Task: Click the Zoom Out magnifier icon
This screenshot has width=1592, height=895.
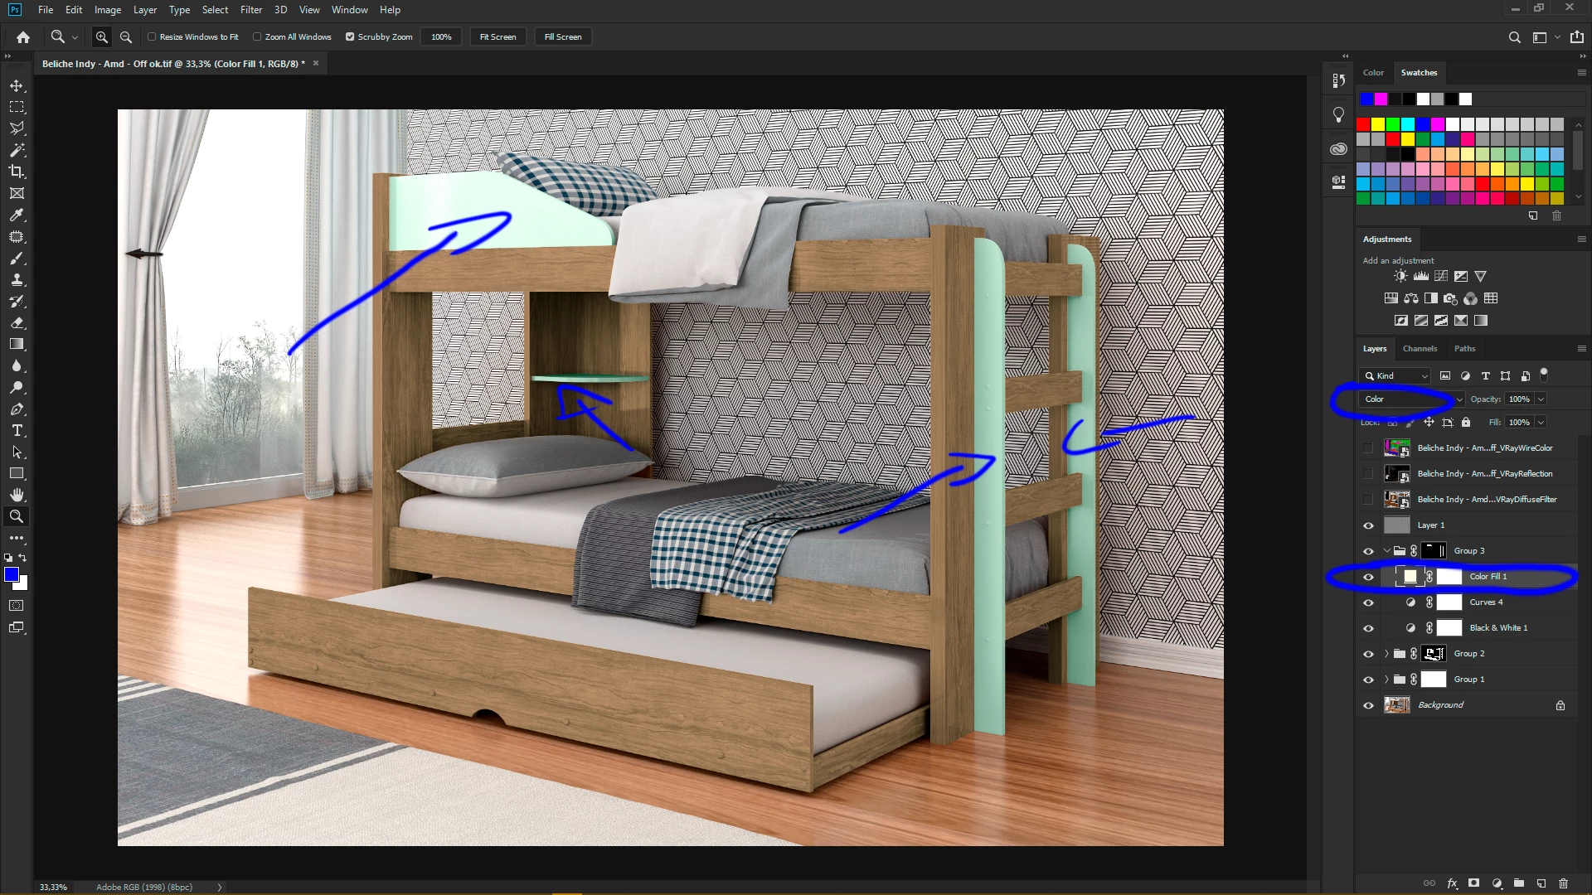Action: [x=126, y=36]
